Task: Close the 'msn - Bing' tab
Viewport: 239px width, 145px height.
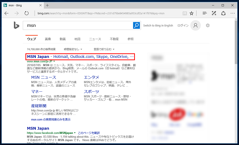Action: pyautogui.click(x=40, y=5)
